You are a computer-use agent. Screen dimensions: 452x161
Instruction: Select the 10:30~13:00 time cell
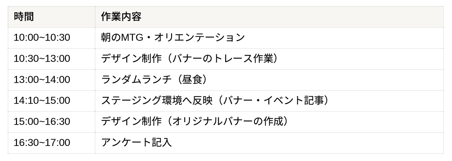[42, 59]
